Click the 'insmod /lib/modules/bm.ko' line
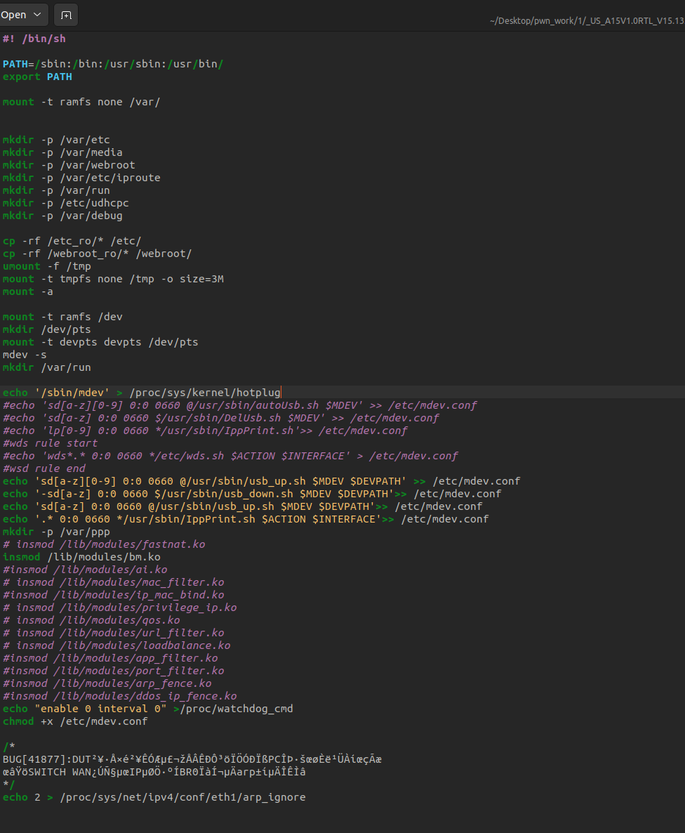Image resolution: width=685 pixels, height=833 pixels. 81,557
